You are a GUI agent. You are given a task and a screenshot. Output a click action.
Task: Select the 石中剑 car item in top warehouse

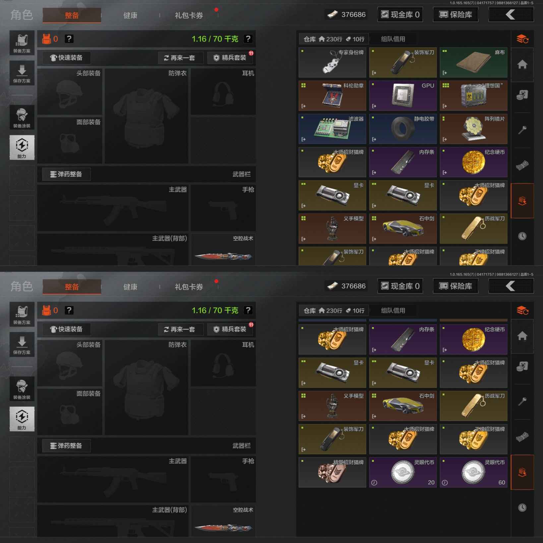(x=403, y=228)
